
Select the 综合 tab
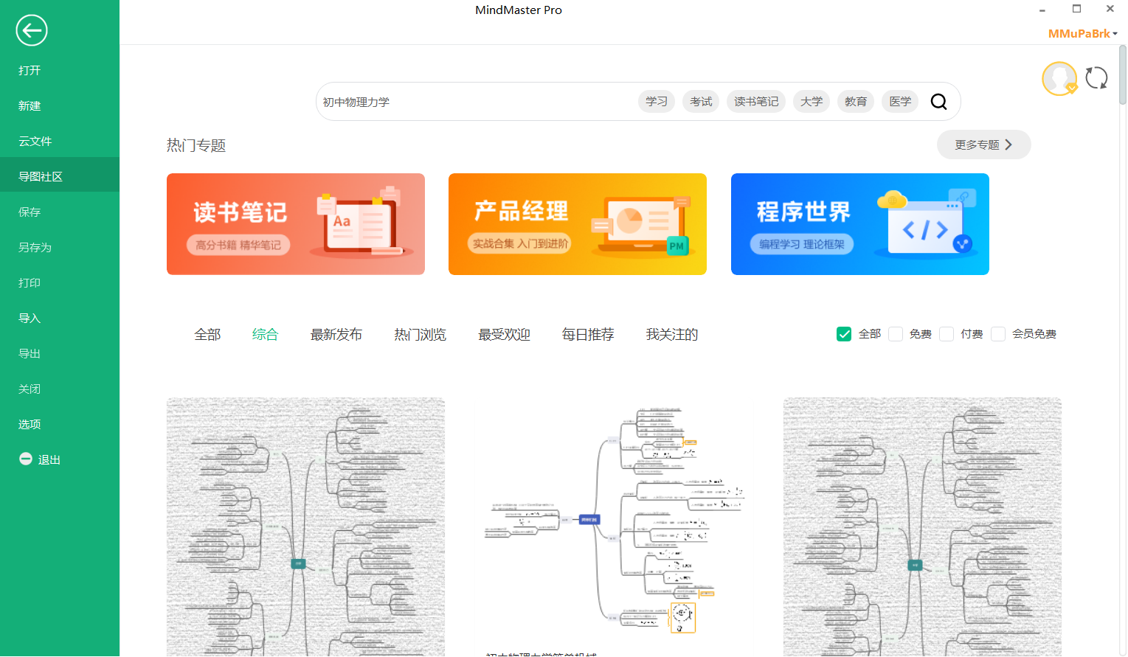[265, 335]
